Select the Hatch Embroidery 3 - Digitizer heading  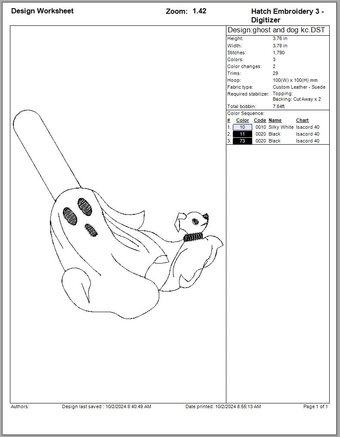click(287, 15)
